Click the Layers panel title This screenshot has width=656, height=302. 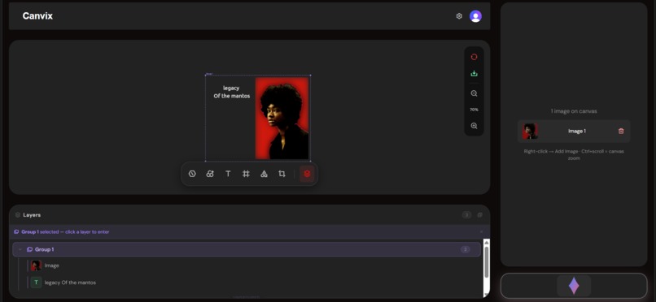pyautogui.click(x=32, y=215)
